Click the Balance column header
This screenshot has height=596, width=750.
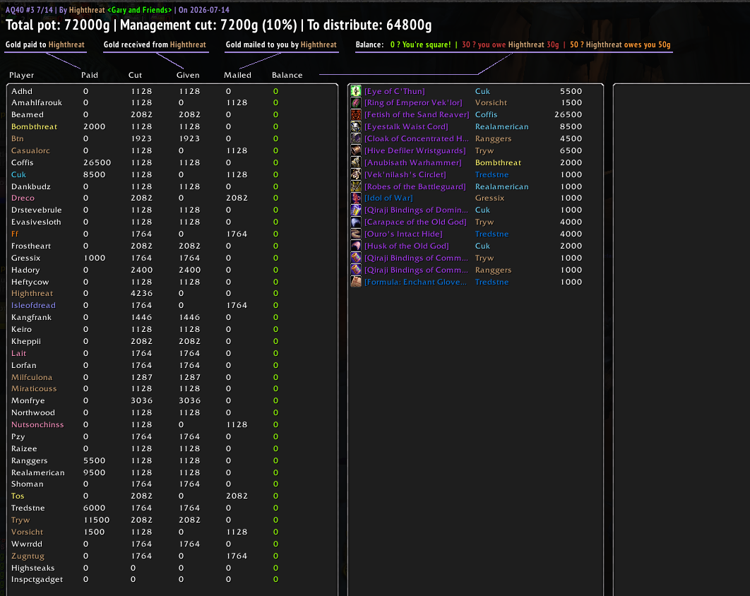click(287, 75)
